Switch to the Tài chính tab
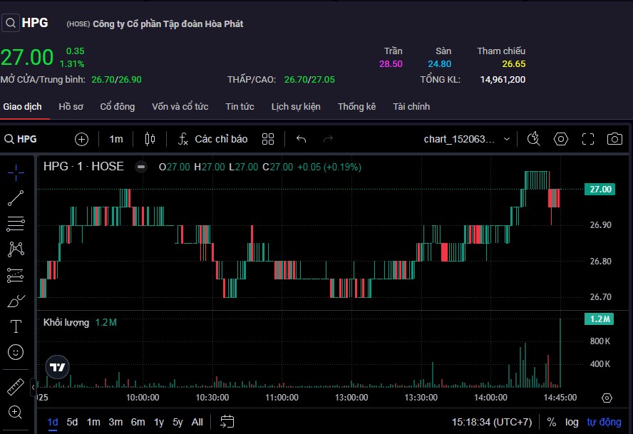Image resolution: width=633 pixels, height=434 pixels. point(411,107)
